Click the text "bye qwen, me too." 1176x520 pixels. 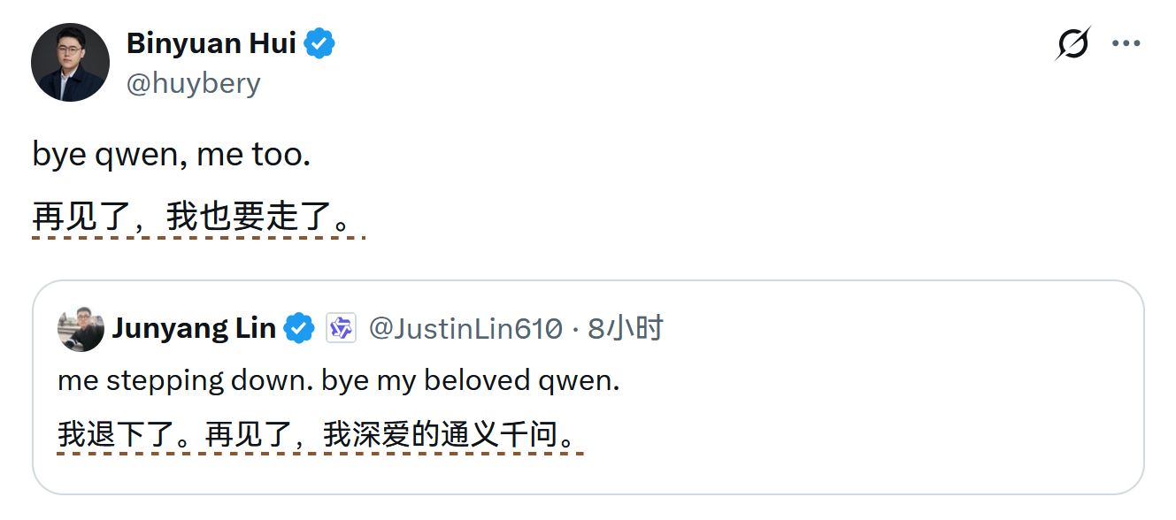172,155
